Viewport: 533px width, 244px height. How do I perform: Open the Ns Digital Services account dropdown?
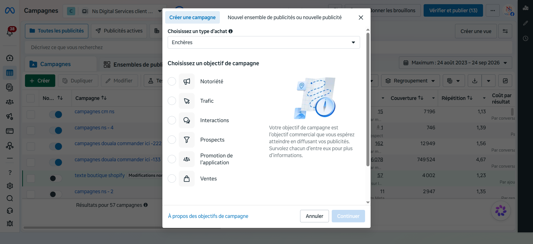pyautogui.click(x=115, y=11)
